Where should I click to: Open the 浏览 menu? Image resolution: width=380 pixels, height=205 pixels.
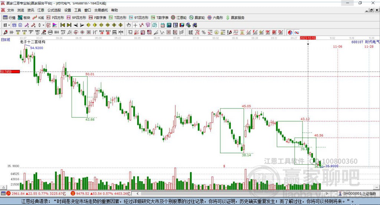(21, 10)
